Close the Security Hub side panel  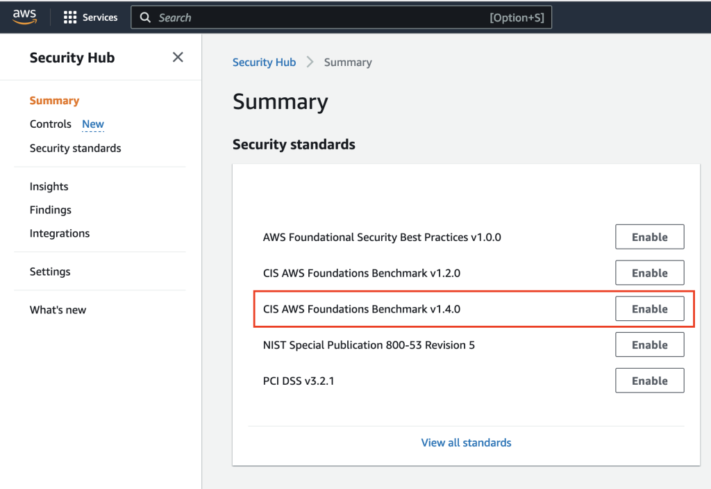tap(178, 57)
